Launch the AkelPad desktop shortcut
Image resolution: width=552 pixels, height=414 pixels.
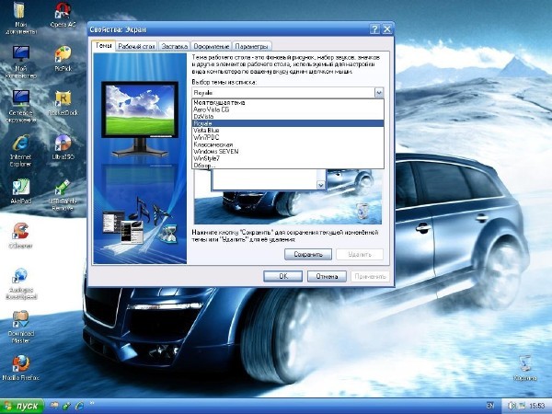[x=21, y=191]
